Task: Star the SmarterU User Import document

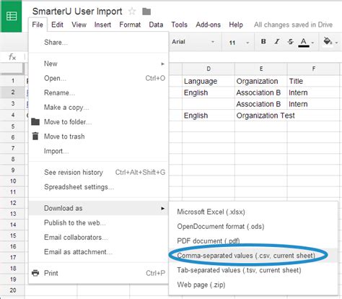Action: 132,11
